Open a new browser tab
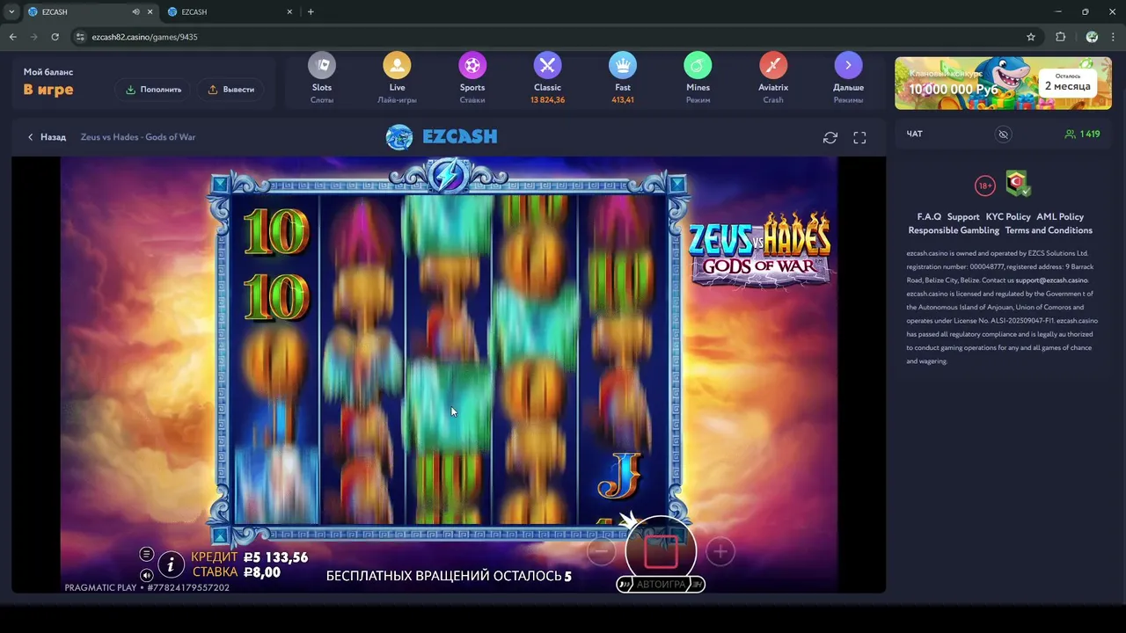 click(x=311, y=12)
